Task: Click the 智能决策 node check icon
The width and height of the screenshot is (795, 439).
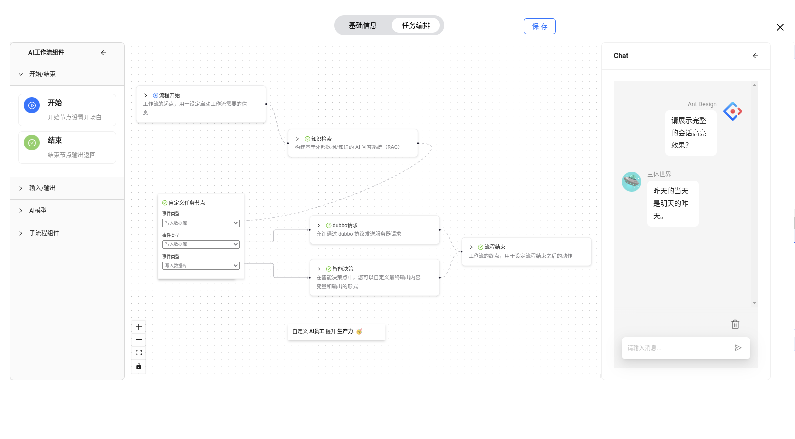Action: pos(329,269)
